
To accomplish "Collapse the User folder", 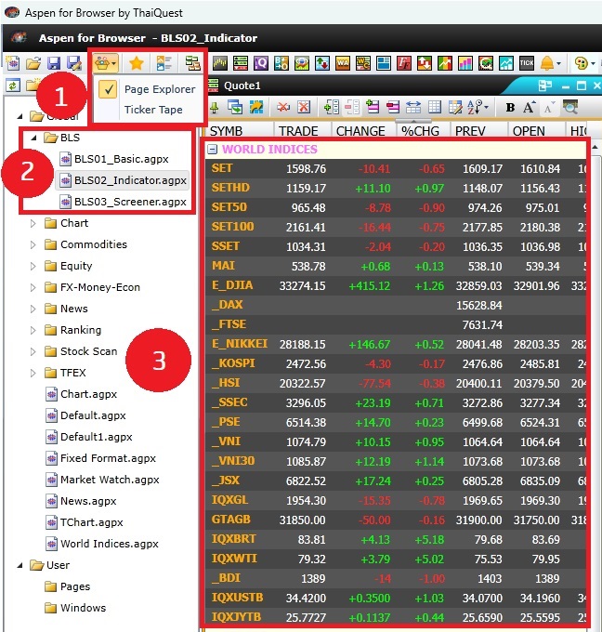I will (x=20, y=565).
